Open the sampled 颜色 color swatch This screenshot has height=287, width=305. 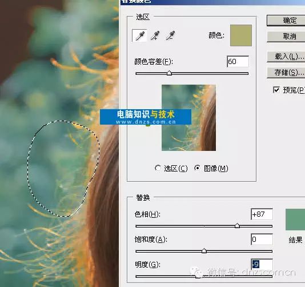pyautogui.click(x=241, y=35)
